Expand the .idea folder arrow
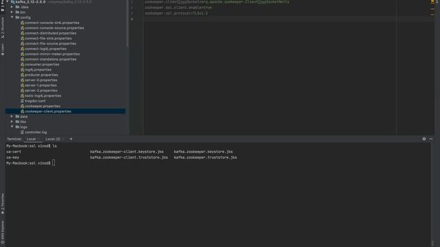The width and height of the screenshot is (440, 247). (12, 7)
